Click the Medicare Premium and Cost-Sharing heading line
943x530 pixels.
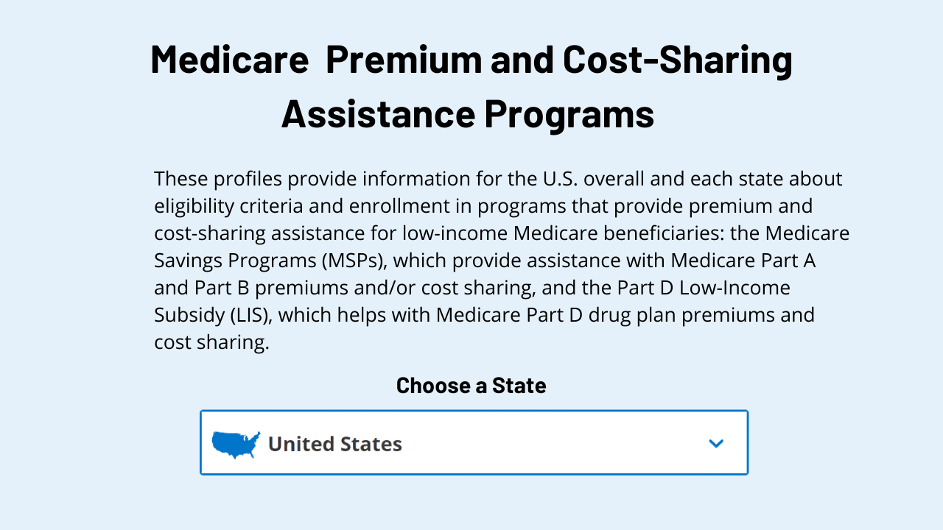pos(471,60)
